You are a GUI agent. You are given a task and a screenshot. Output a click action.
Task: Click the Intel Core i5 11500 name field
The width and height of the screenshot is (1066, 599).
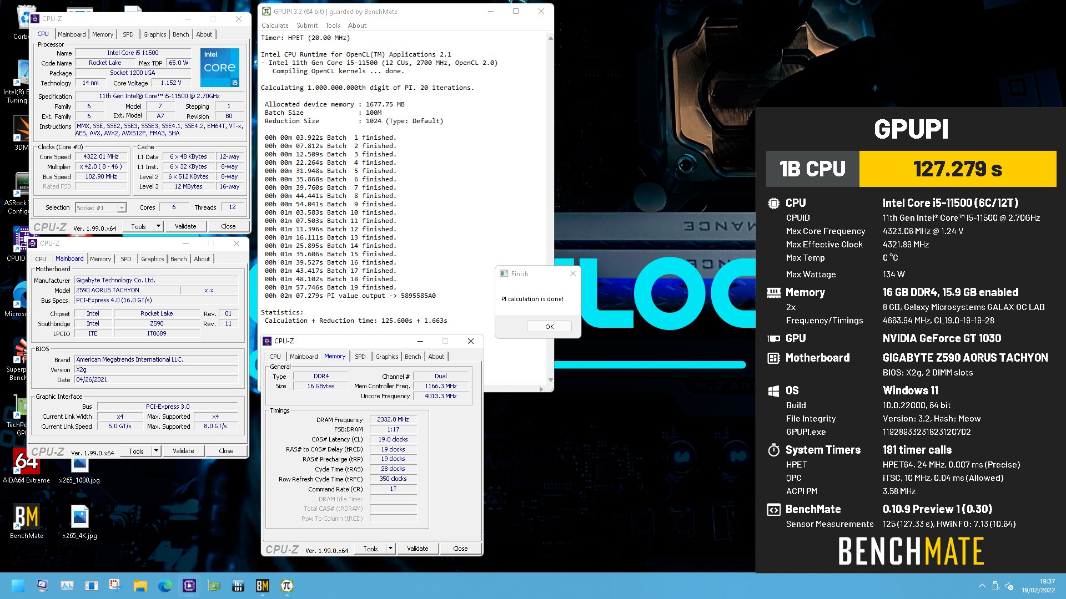pos(133,53)
